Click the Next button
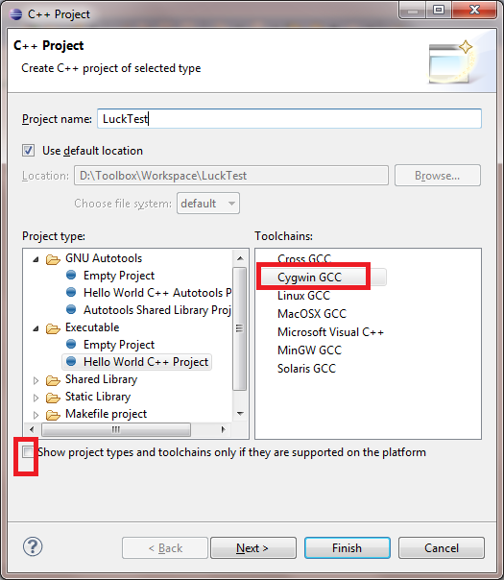The width and height of the screenshot is (504, 580). coord(253,547)
